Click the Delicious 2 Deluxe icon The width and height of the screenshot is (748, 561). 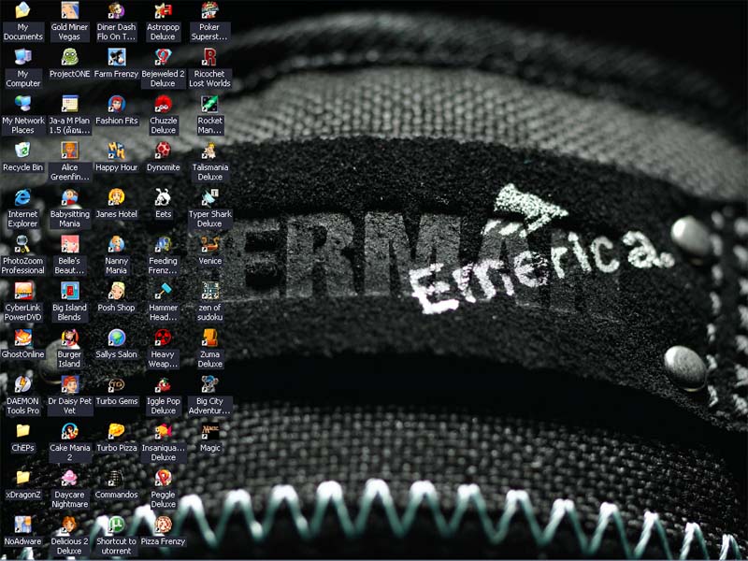pos(69,525)
